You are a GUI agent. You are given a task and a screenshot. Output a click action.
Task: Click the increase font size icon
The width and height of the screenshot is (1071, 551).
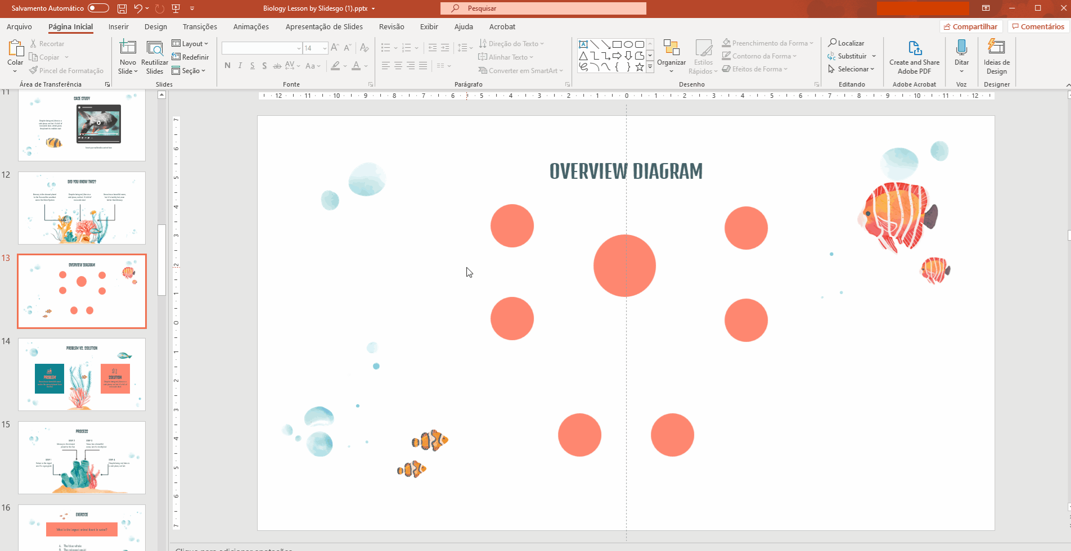(x=335, y=48)
